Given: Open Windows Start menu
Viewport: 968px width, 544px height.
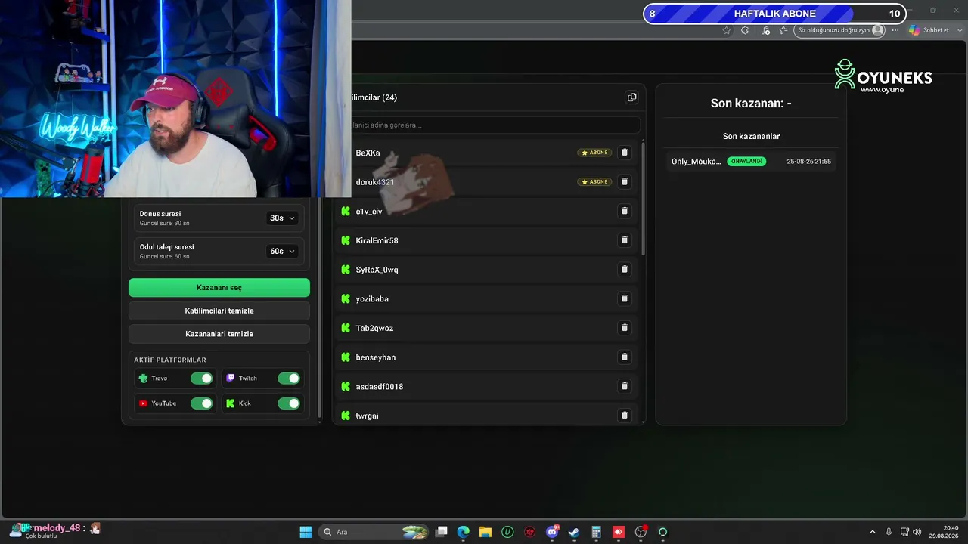Looking at the screenshot, I should click(306, 532).
